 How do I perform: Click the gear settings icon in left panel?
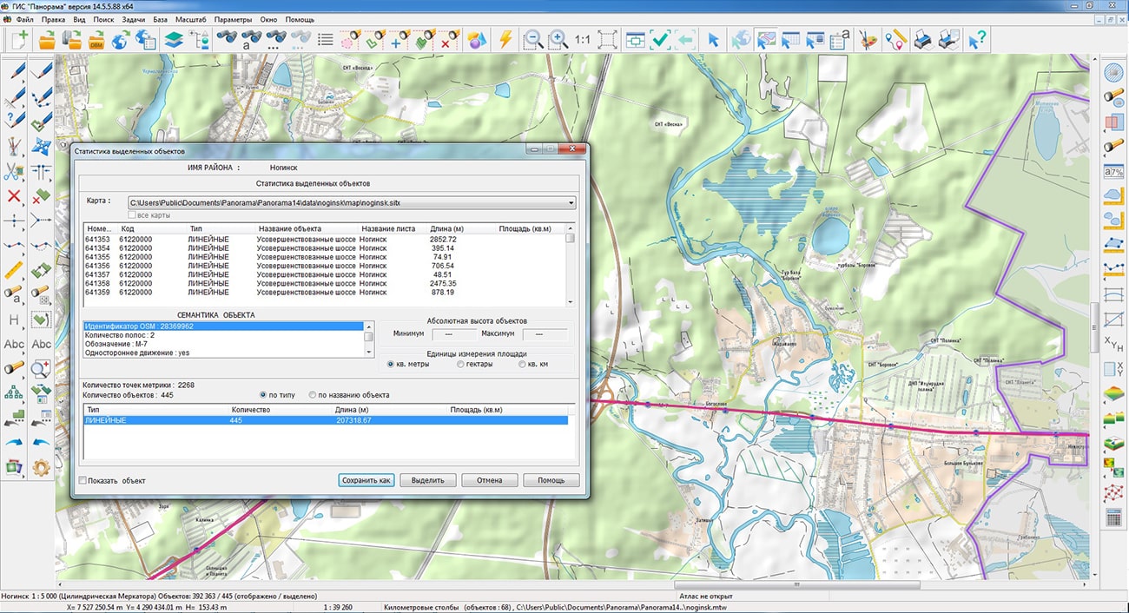[x=41, y=468]
